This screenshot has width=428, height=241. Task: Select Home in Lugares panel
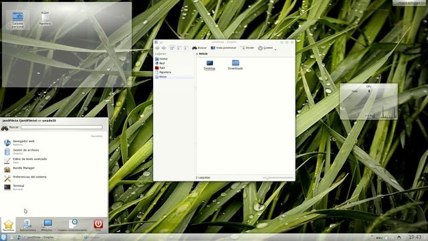pos(174,59)
